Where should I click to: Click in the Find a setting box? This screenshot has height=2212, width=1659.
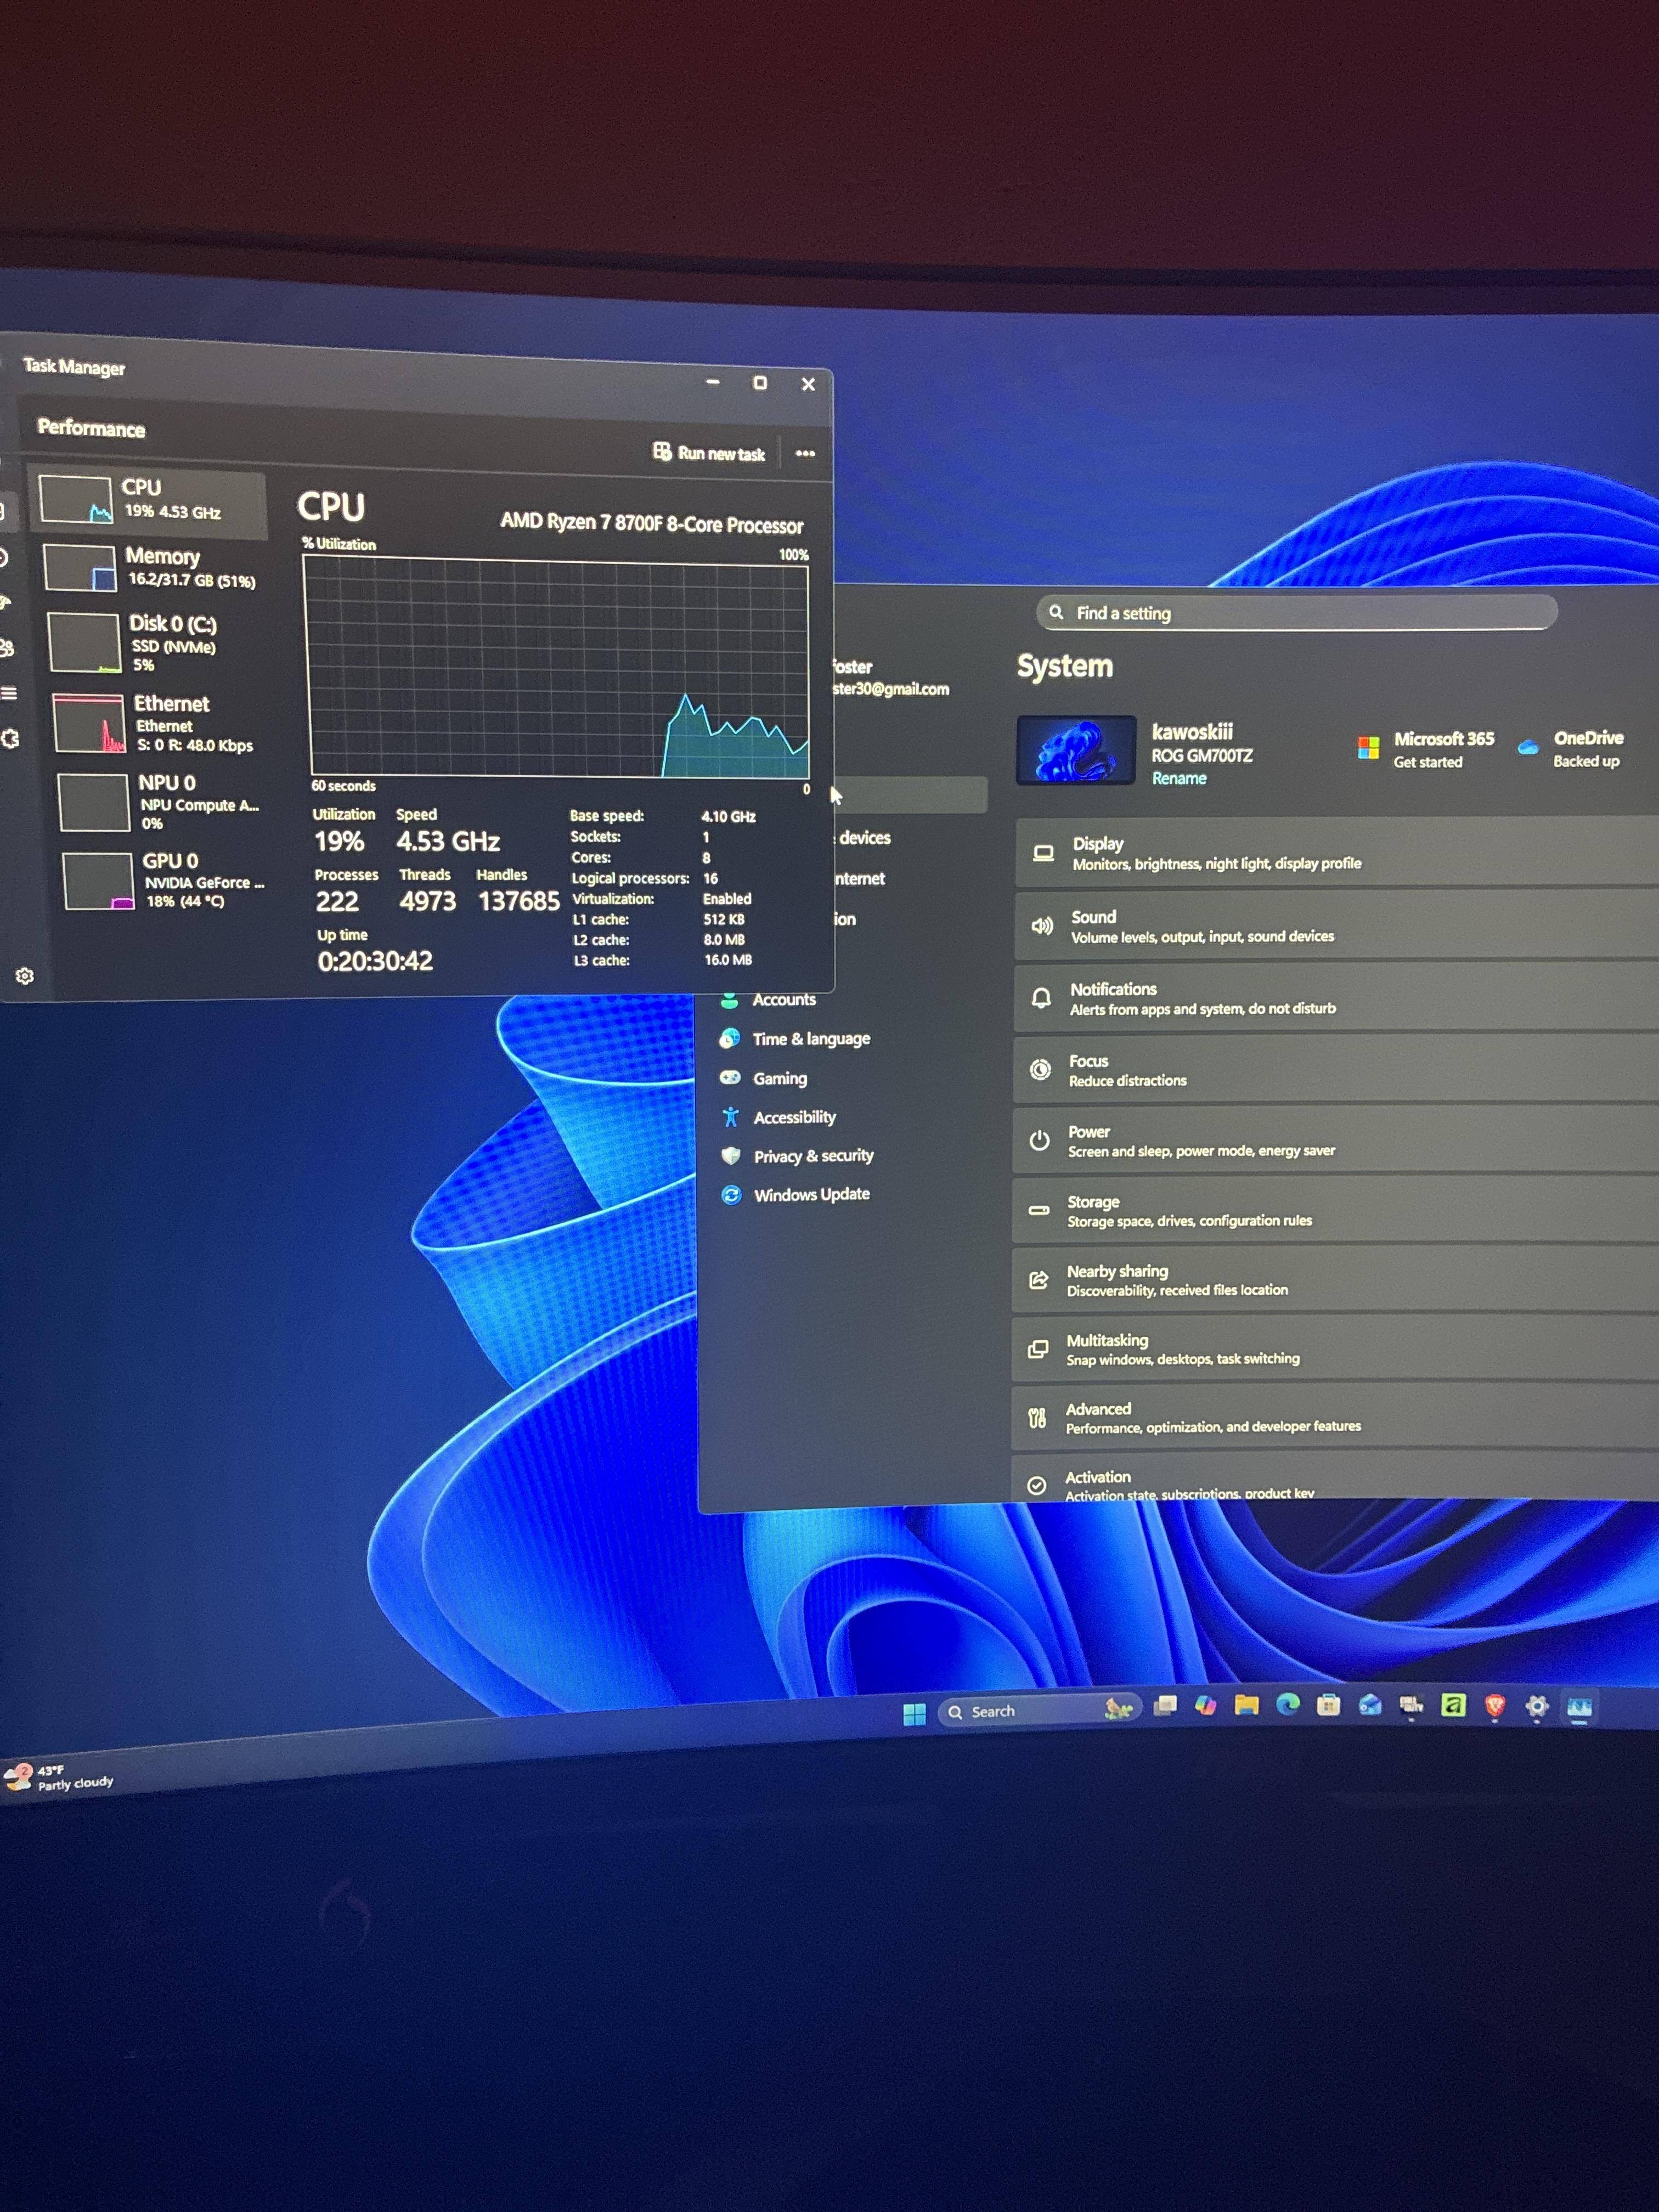tap(1300, 613)
